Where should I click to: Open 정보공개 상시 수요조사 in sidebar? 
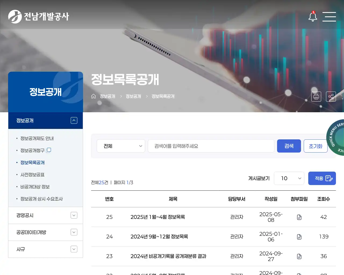tap(41, 199)
